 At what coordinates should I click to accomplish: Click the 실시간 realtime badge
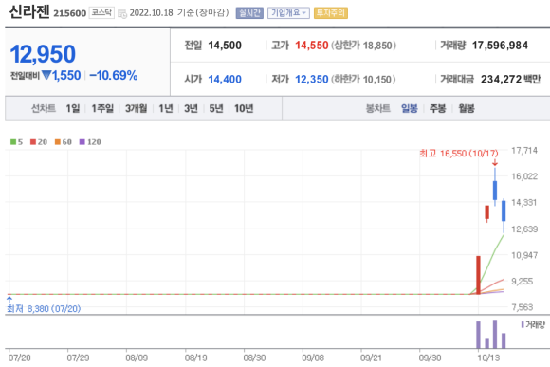tap(249, 13)
